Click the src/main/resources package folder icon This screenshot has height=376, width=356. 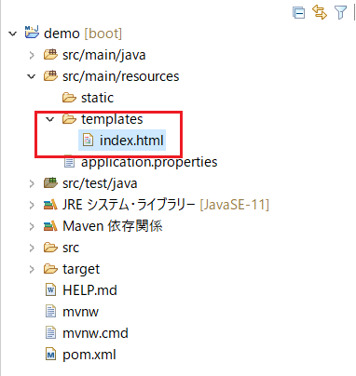(50, 76)
